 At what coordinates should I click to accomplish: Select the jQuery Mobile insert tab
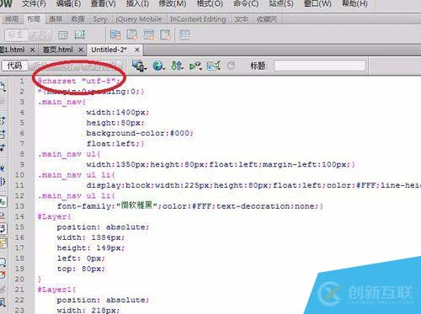[x=139, y=19]
